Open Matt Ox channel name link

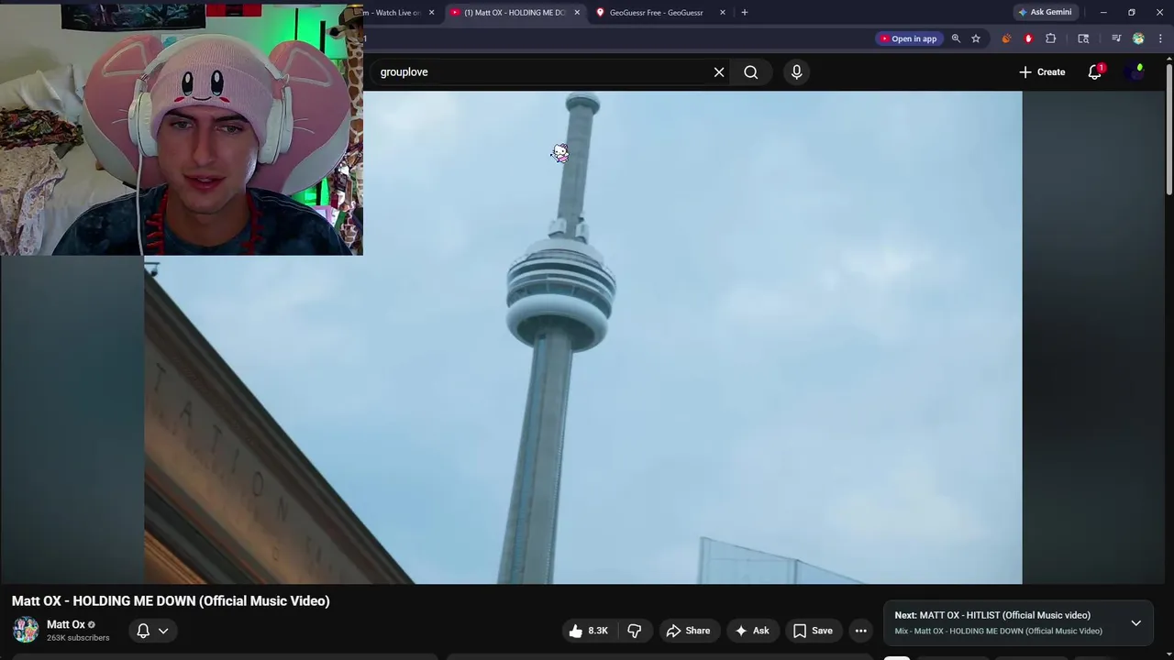pyautogui.click(x=66, y=624)
